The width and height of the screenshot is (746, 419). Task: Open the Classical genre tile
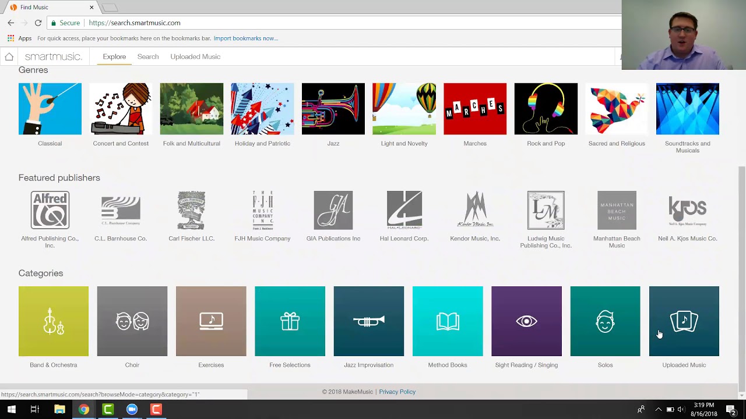click(x=50, y=109)
